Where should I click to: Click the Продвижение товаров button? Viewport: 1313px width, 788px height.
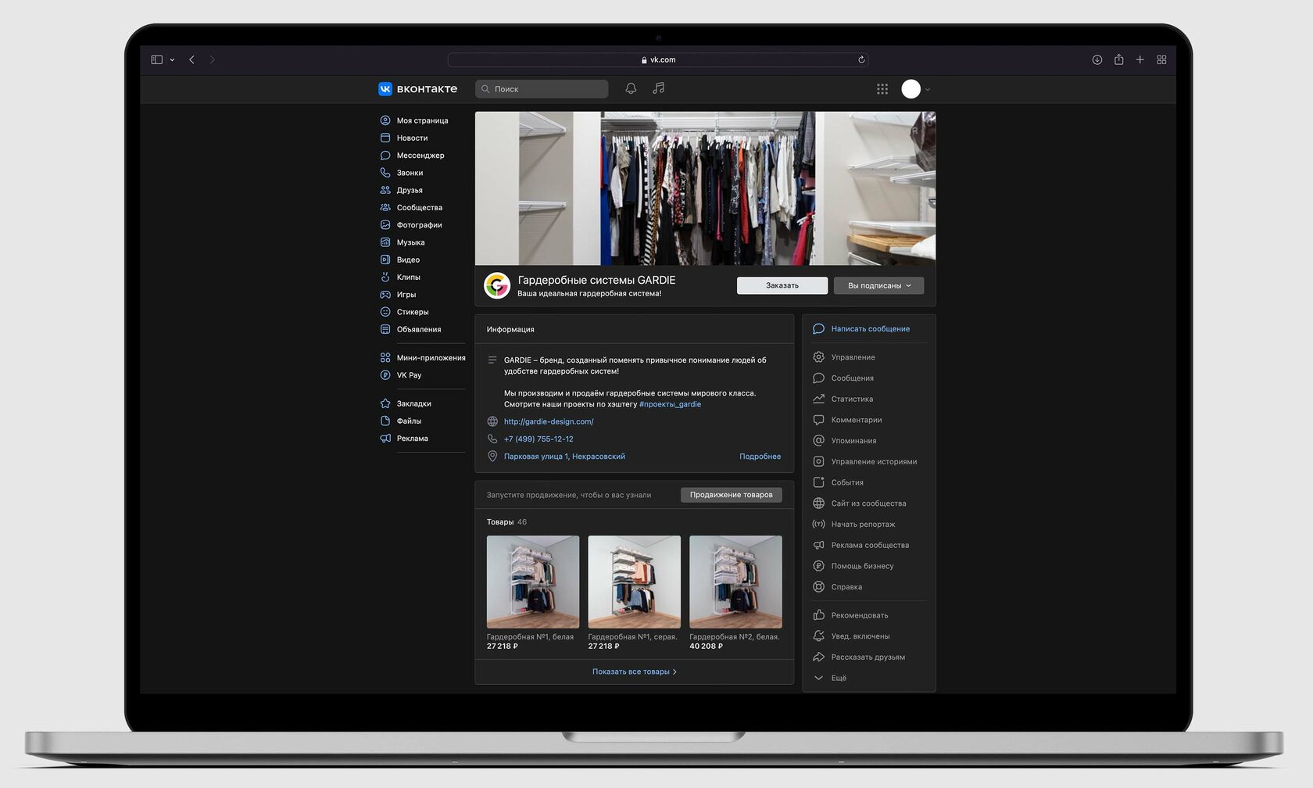(732, 495)
